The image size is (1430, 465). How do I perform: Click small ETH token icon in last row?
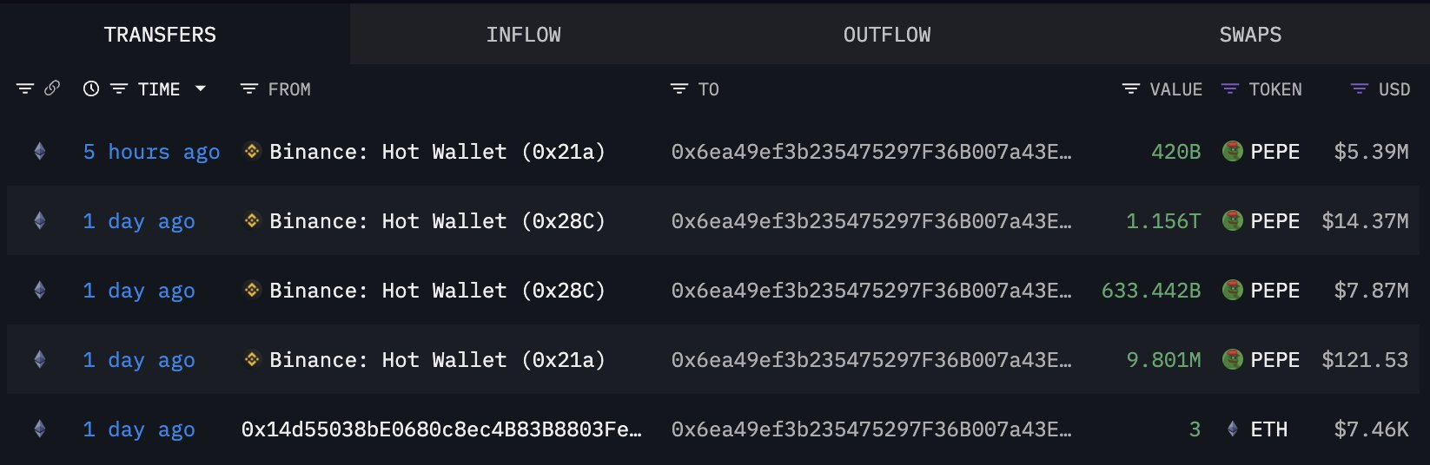click(1232, 429)
